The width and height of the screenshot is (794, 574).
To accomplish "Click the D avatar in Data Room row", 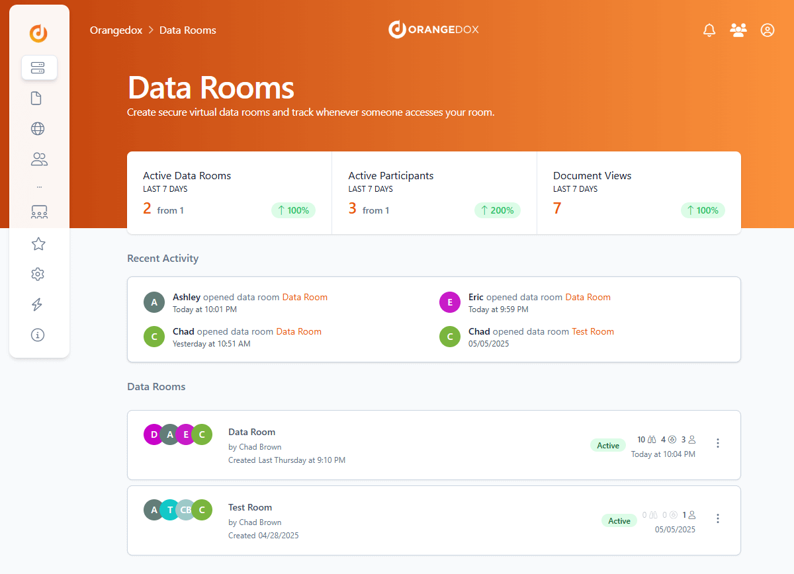I will pyautogui.click(x=152, y=434).
